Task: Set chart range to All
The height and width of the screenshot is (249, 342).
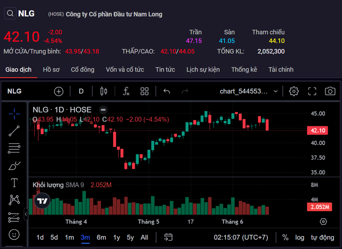Action: click(x=144, y=237)
